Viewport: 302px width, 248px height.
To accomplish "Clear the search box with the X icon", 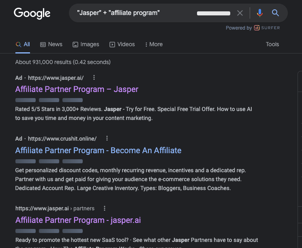I will coord(240,13).
